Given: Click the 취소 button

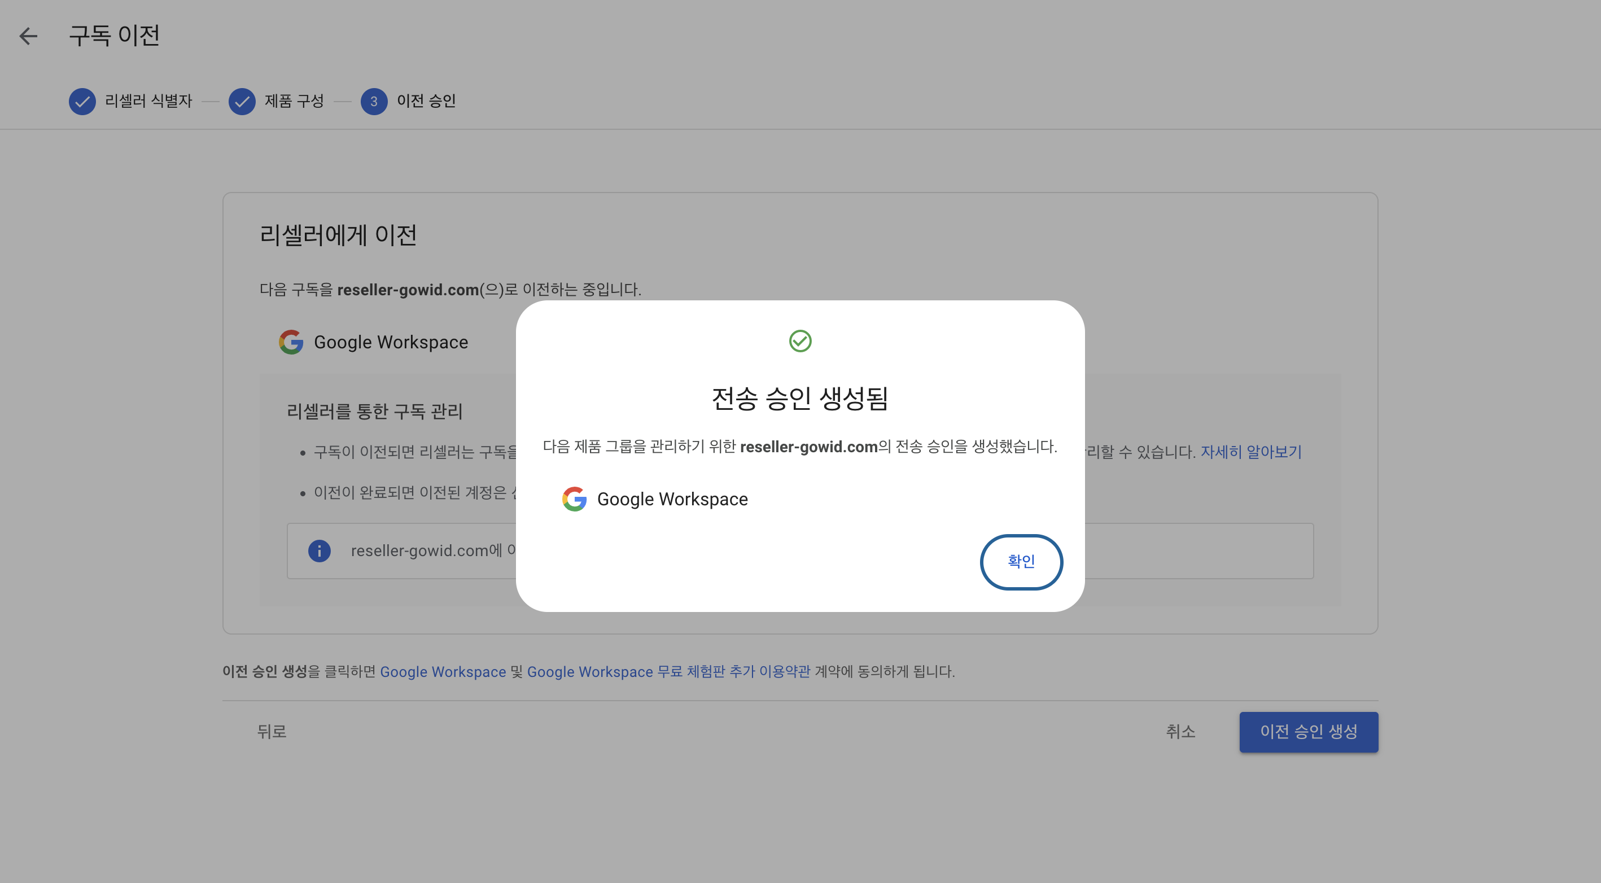Looking at the screenshot, I should coord(1180,731).
